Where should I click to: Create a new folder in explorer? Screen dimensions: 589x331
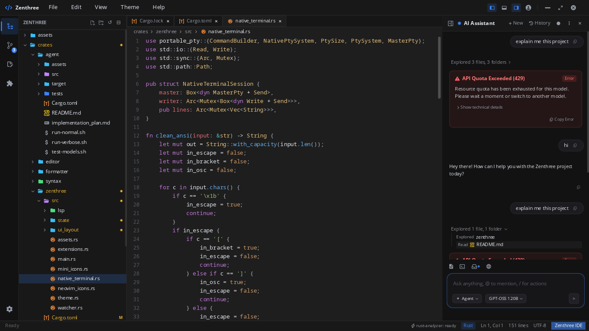[101, 22]
